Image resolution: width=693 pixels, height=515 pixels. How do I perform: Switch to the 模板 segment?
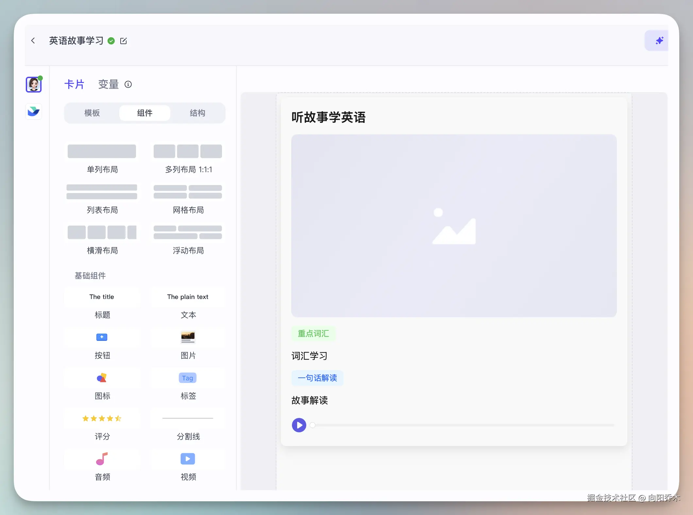(x=92, y=113)
